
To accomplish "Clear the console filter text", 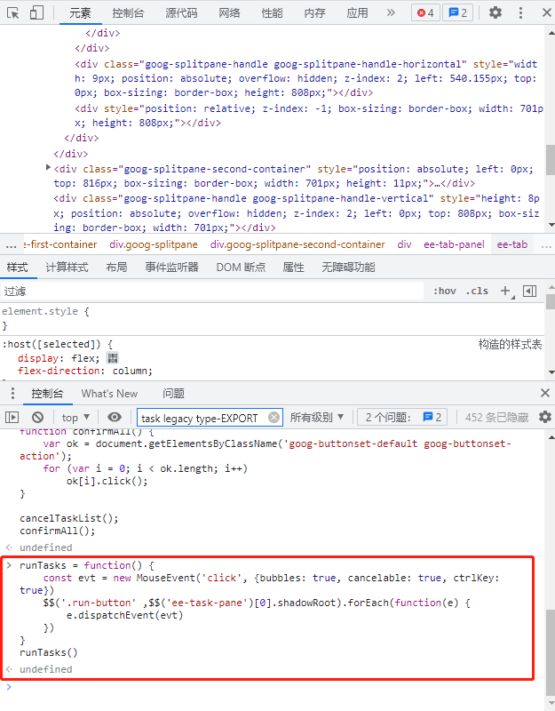I will (x=274, y=417).
